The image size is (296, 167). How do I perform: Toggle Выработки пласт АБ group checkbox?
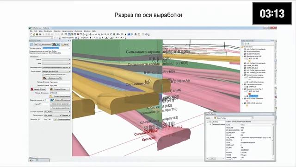(x=245, y=56)
